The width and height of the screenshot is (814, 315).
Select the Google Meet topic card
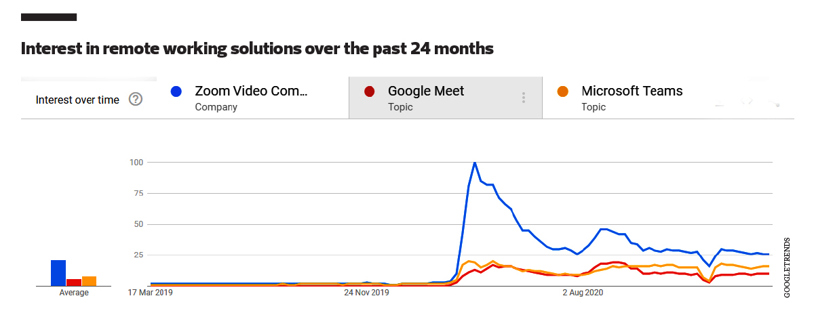click(x=426, y=98)
